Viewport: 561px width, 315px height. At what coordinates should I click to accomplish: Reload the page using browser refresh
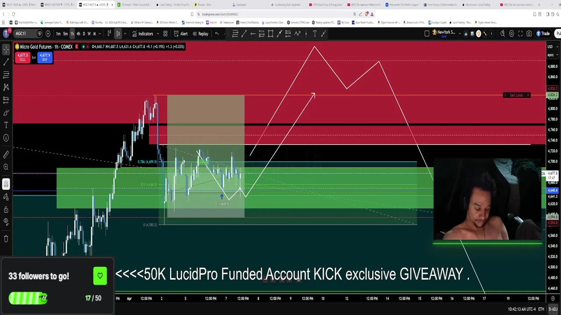click(14, 14)
